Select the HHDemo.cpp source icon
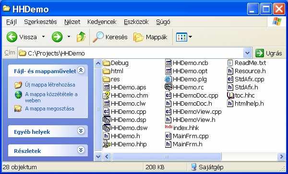Image resolution: width=288 pixels, height=174 pixels. click(x=107, y=111)
